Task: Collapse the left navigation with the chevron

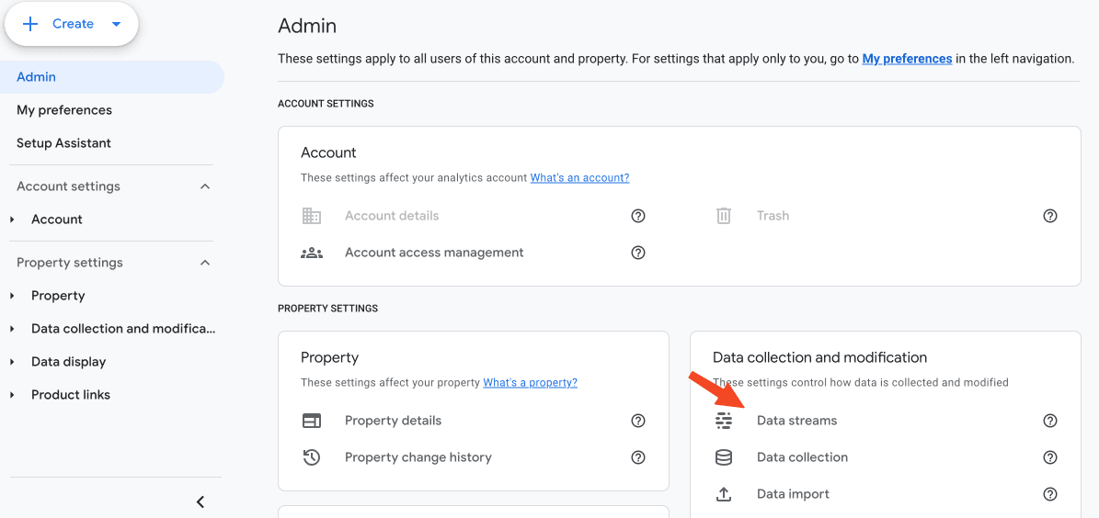Action: 200,501
